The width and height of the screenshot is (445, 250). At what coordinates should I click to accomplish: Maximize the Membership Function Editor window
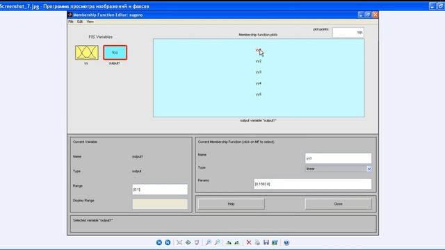pos(368,15)
